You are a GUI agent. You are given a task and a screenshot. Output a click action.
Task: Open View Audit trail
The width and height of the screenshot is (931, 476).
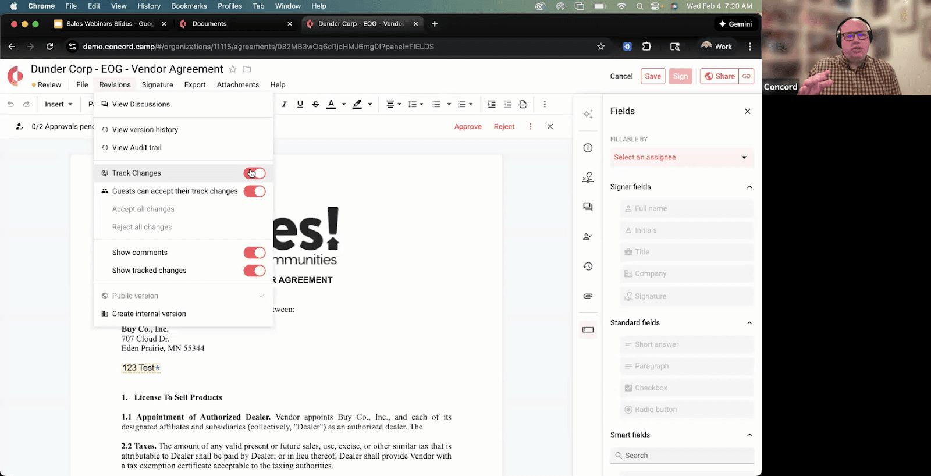(183, 148)
